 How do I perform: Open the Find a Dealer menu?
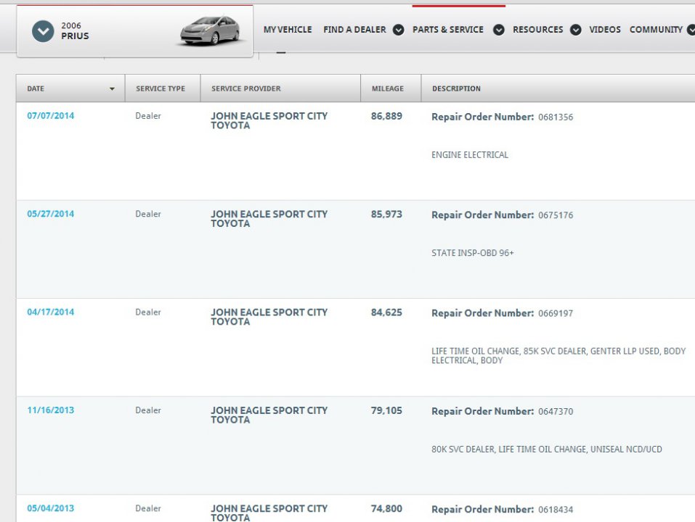pyautogui.click(x=354, y=30)
